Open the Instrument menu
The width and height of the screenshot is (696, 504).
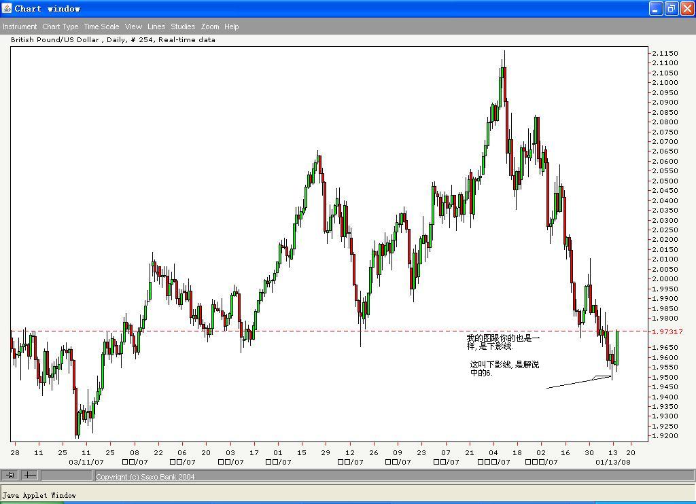(x=20, y=26)
